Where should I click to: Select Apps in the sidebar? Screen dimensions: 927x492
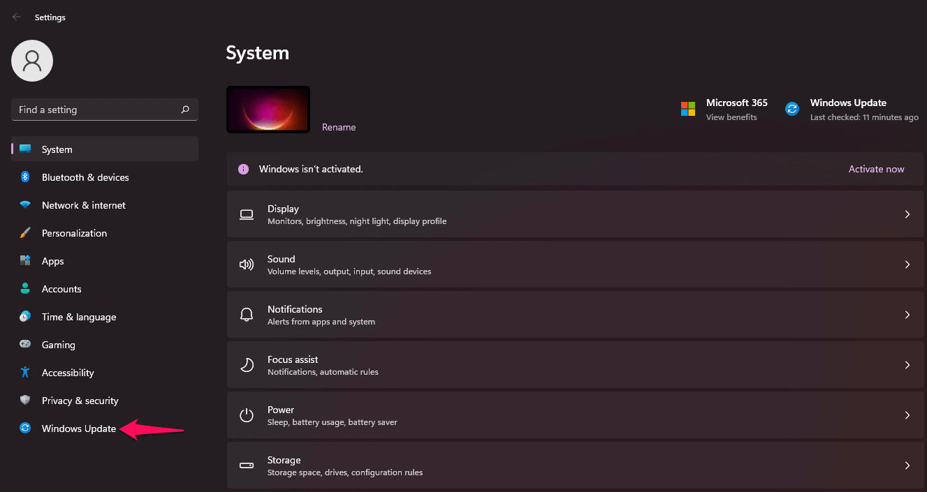click(x=52, y=261)
